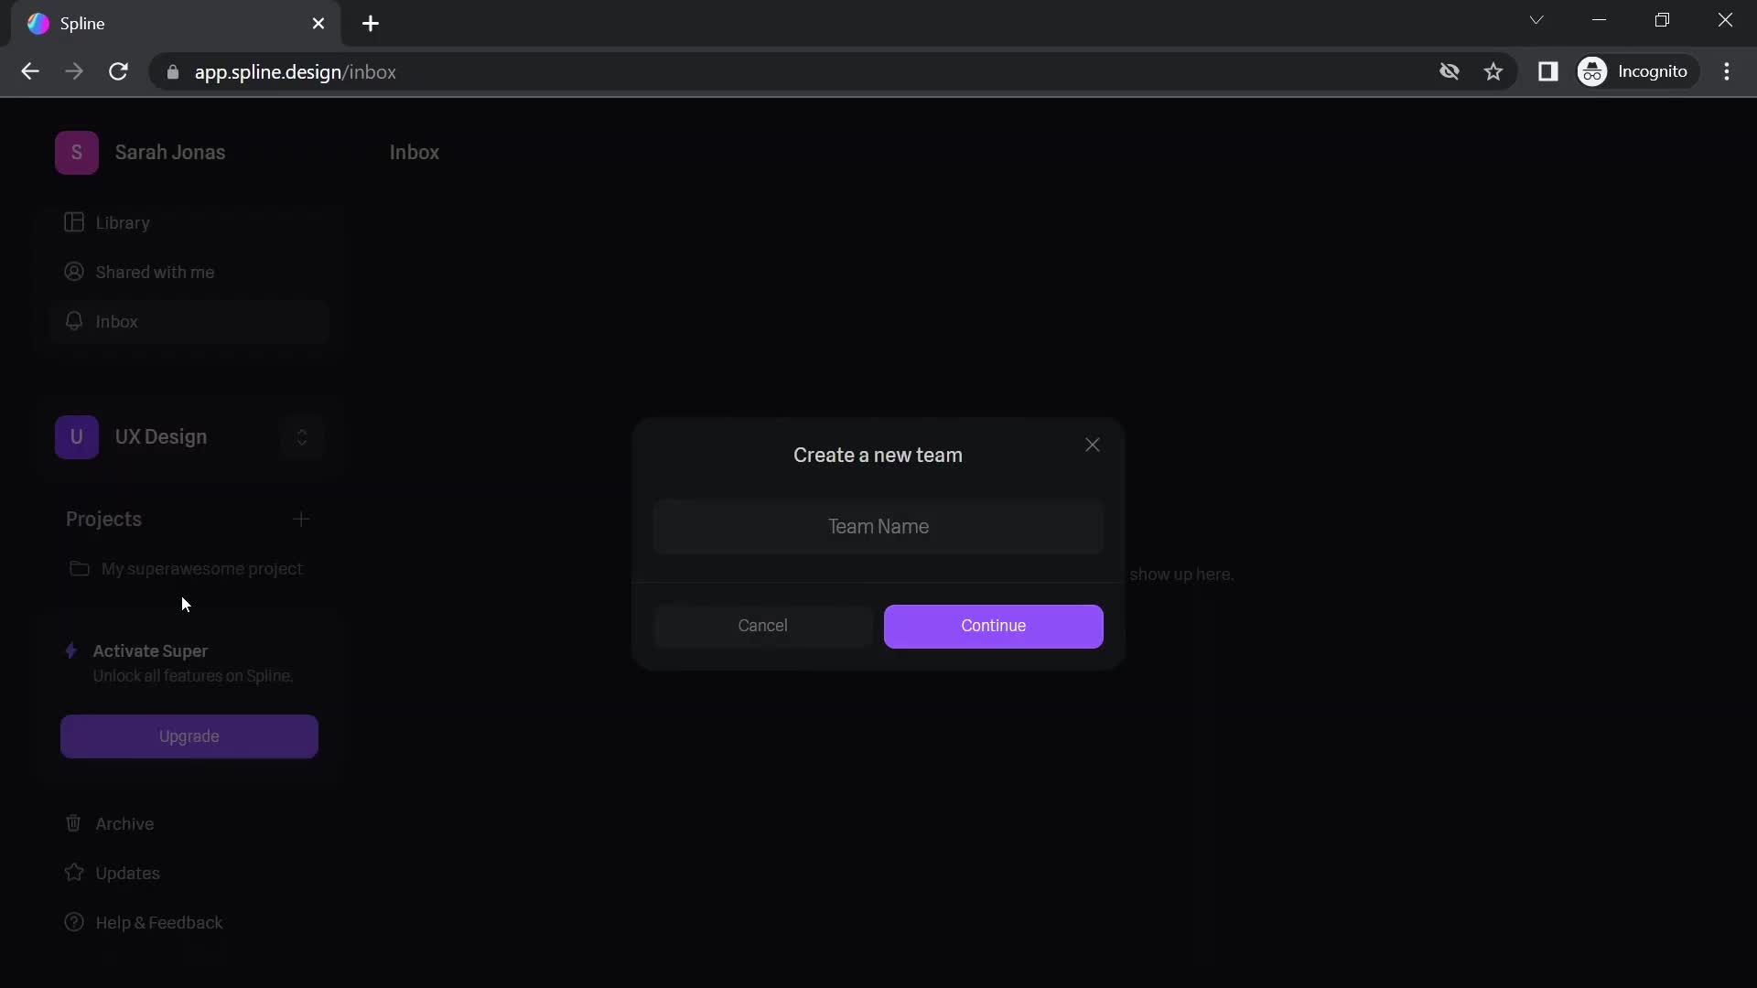Click the Archive icon in sidebar

73,824
